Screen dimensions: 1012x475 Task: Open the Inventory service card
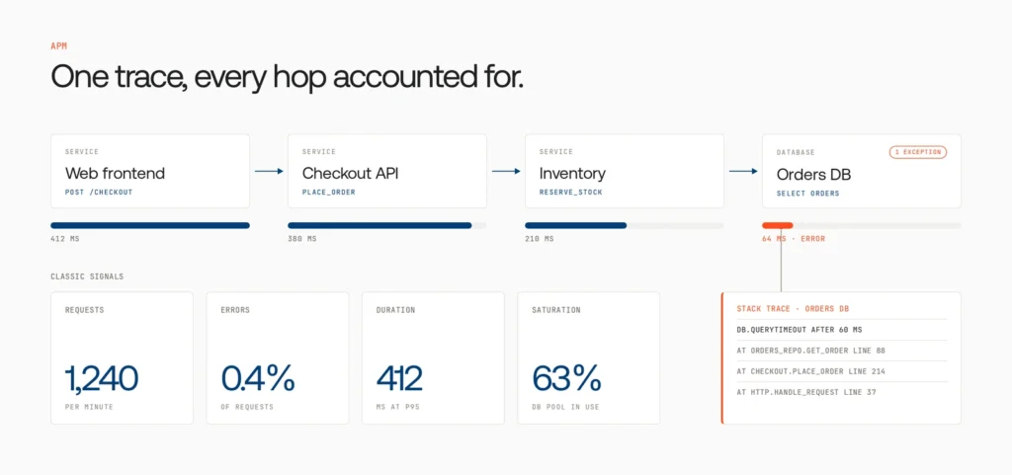(x=625, y=171)
